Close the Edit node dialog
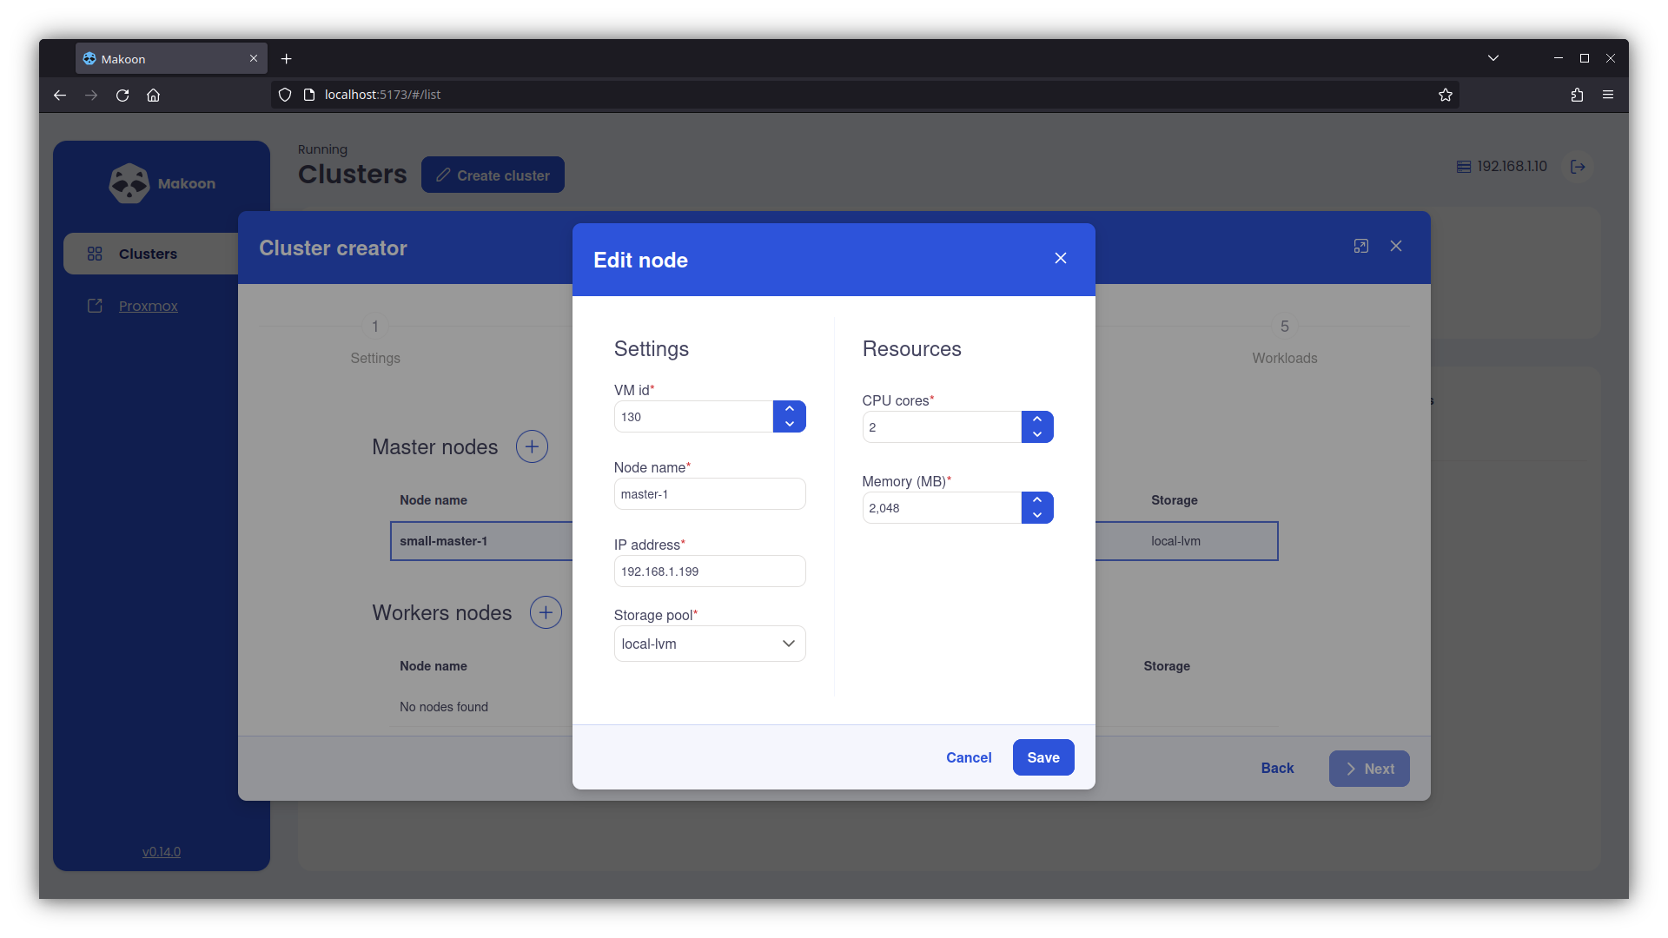 [1060, 258]
